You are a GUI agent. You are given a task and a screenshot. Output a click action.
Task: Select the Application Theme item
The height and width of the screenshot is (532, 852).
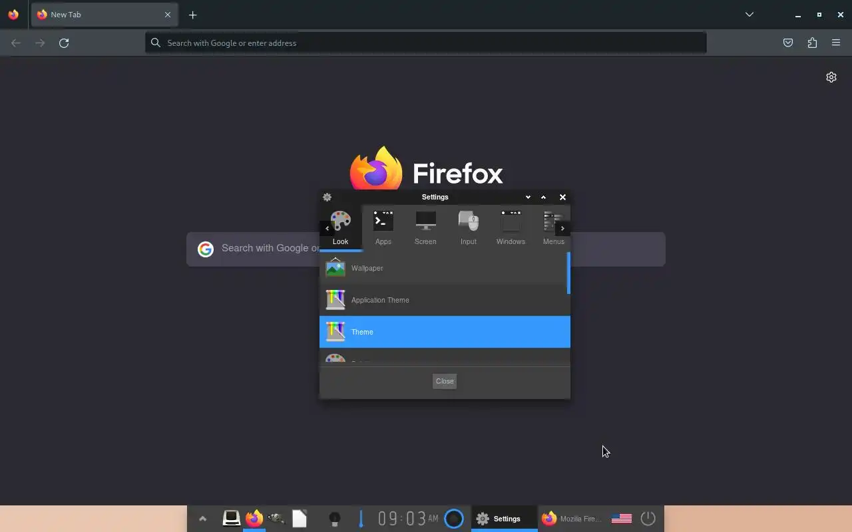pos(443,300)
